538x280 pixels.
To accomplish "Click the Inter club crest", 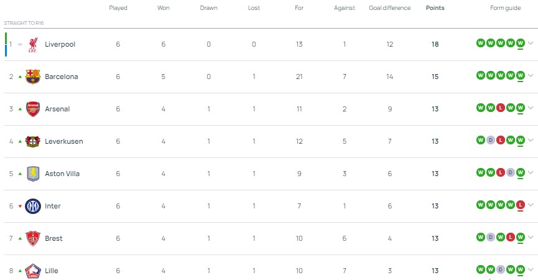I will click(33, 206).
